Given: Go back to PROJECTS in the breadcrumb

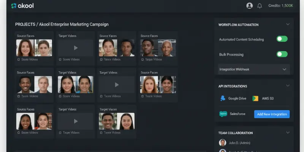Looking at the screenshot, I should [x=25, y=24].
